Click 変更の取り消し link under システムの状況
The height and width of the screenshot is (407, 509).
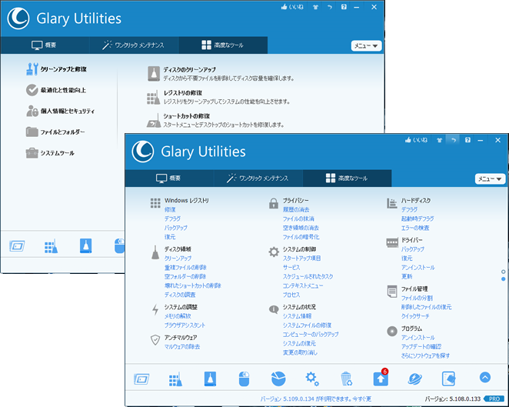(x=300, y=352)
